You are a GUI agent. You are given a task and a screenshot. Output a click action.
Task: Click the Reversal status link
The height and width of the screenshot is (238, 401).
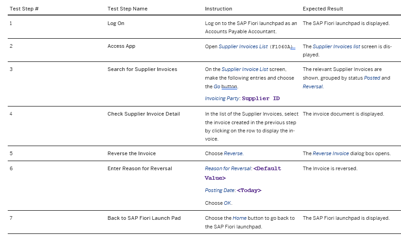313,86
